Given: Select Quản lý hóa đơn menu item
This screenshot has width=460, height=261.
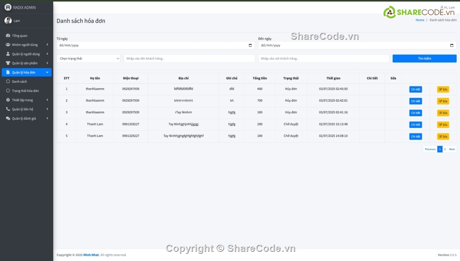Looking at the screenshot, I should (27, 72).
